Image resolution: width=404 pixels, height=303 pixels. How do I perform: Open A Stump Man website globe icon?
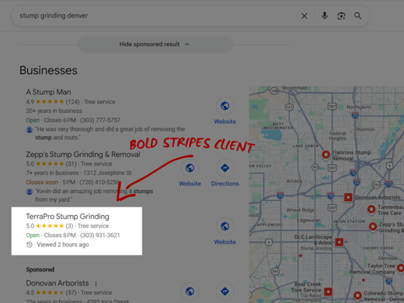tap(225, 106)
